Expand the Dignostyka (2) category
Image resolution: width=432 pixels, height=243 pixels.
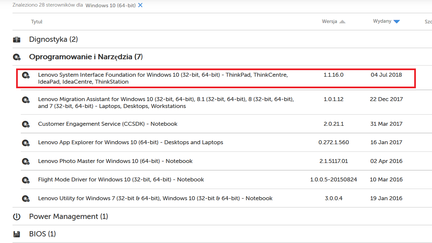pos(53,40)
